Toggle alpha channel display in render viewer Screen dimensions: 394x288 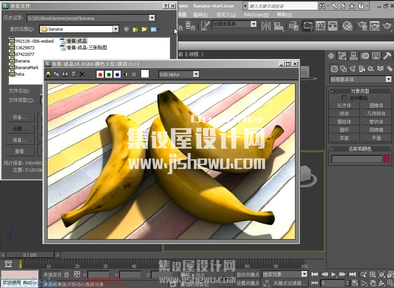click(126, 75)
